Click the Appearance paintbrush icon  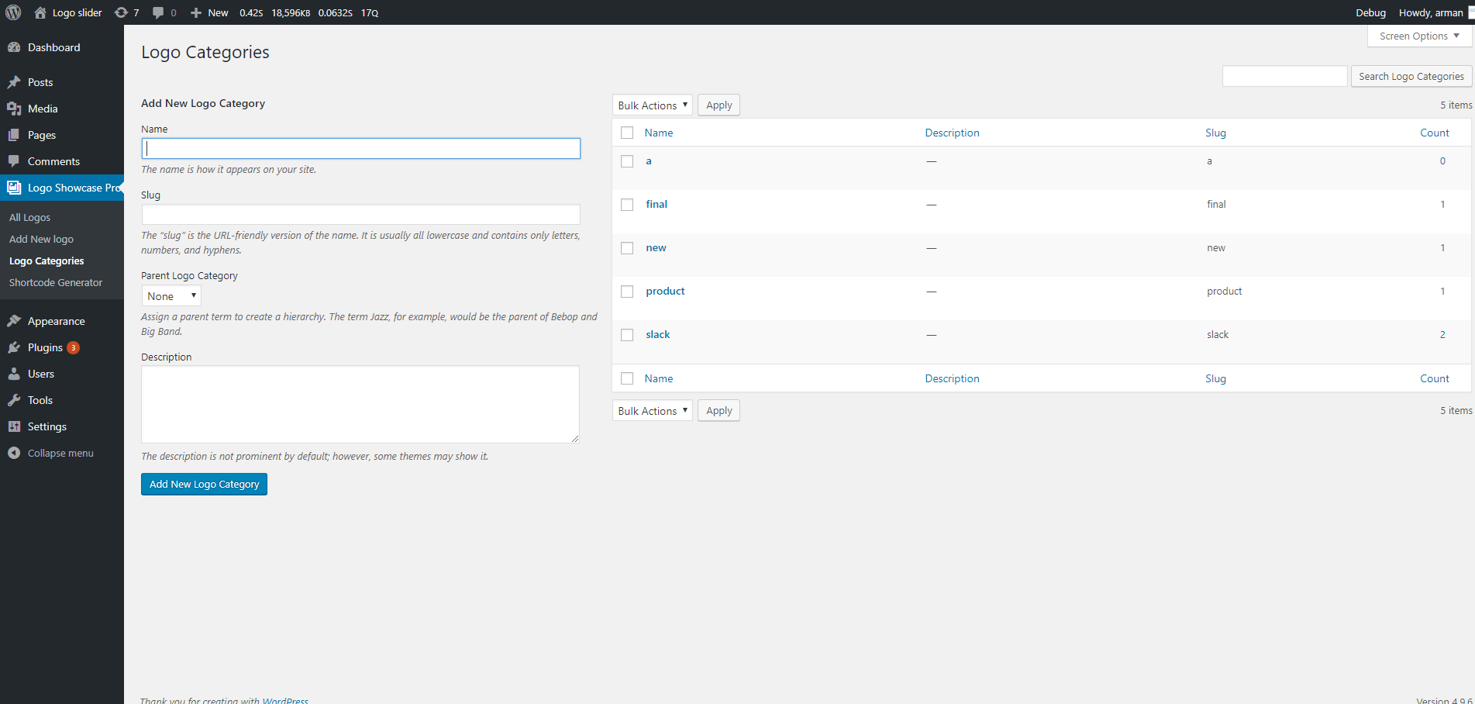point(14,321)
